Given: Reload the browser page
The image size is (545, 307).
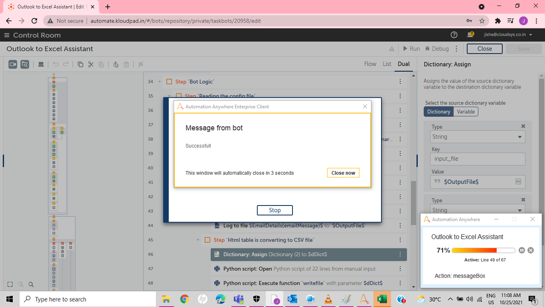Looking at the screenshot, I should click(34, 20).
